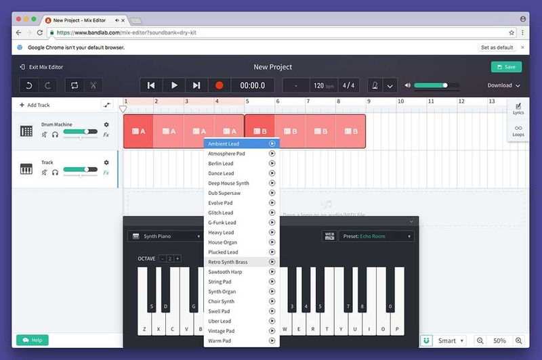Adjust the keyboard Track volume slider

pyautogui.click(x=80, y=169)
